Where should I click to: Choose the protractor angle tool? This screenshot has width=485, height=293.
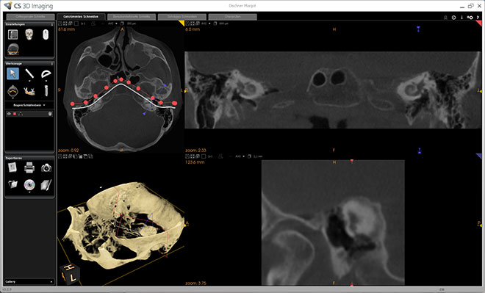[46, 73]
